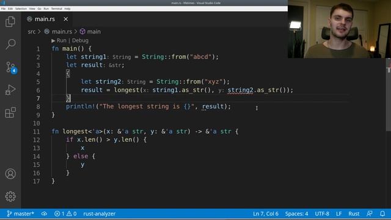Image resolution: width=391 pixels, height=220 pixels.
Task: Open the View menu
Action: click(x=32, y=9)
